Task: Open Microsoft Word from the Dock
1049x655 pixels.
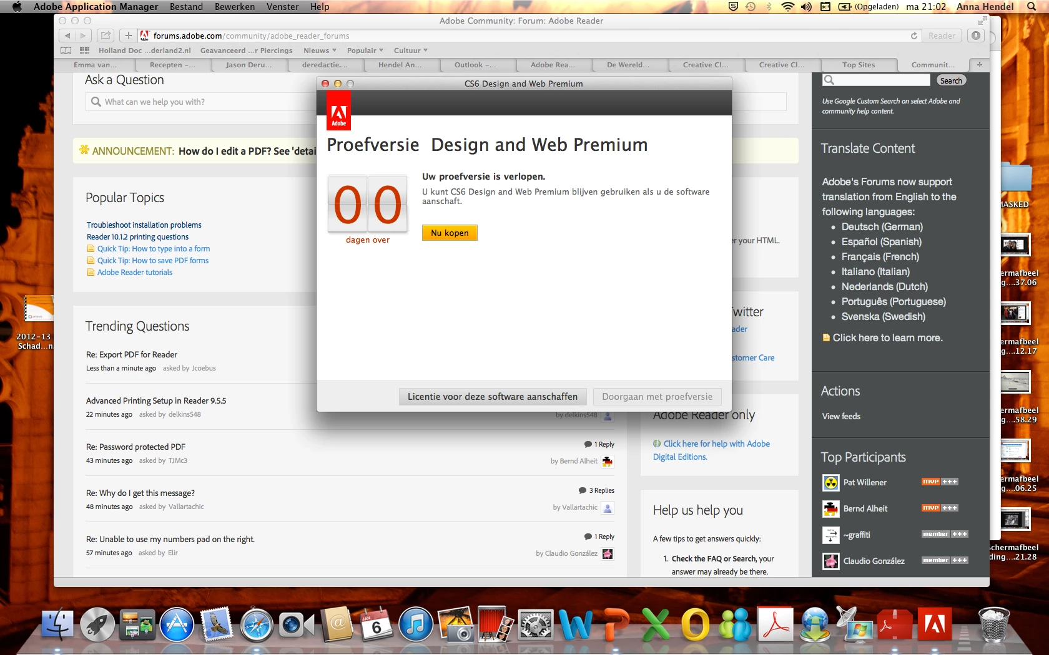Action: (x=576, y=624)
